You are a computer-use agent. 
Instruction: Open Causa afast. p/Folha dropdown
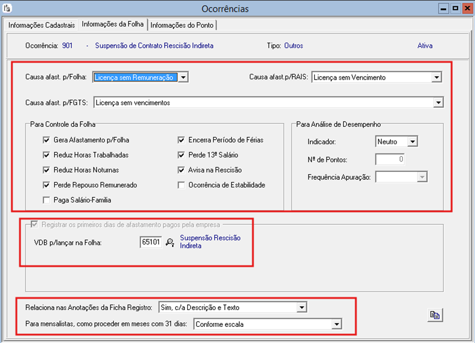coord(183,77)
